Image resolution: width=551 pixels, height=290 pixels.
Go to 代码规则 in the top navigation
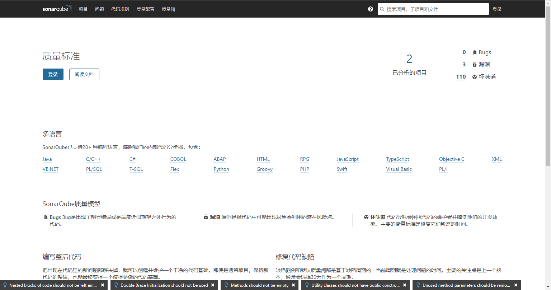[x=120, y=9]
